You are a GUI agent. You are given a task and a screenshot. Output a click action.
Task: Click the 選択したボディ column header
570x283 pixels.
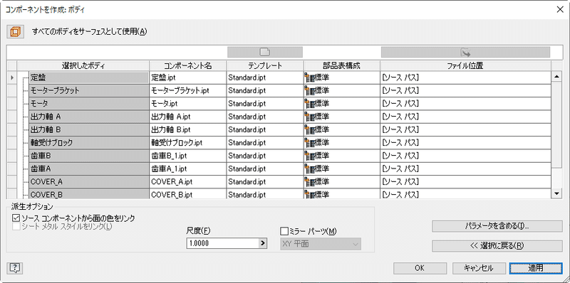click(83, 65)
